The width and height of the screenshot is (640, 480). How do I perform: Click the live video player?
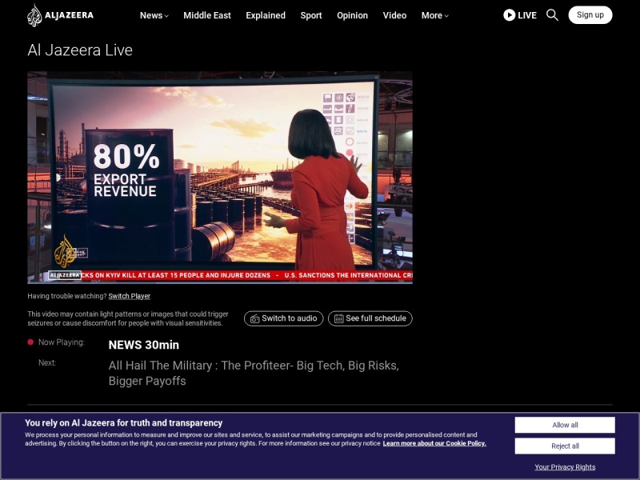pyautogui.click(x=220, y=178)
